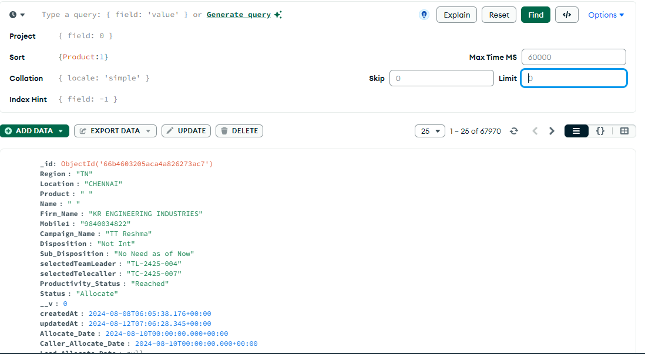Switch to JSON view with braces icon

(600, 131)
